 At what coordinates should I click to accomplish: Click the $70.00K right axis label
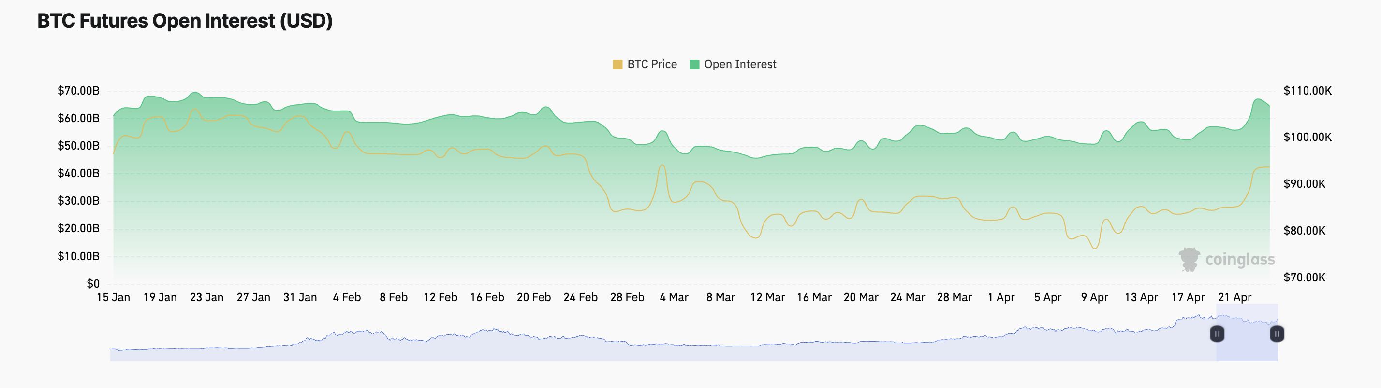tap(1304, 278)
